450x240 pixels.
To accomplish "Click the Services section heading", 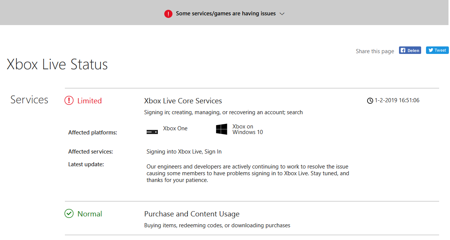I will 29,100.
